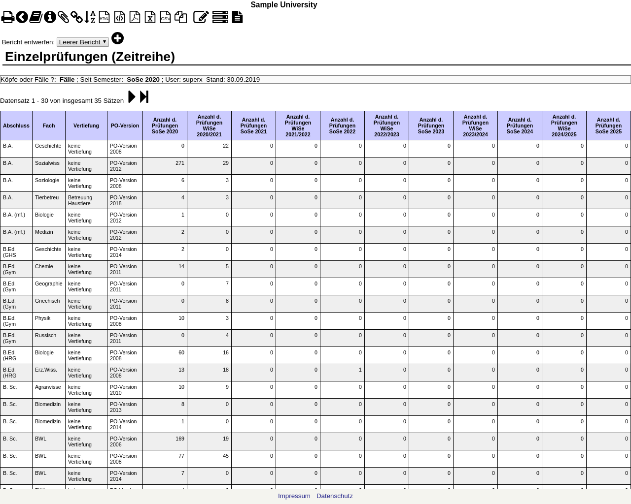This screenshot has height=504, width=631.
Task: Click the pencil edit icon in toolbar
Action: pos(201,18)
